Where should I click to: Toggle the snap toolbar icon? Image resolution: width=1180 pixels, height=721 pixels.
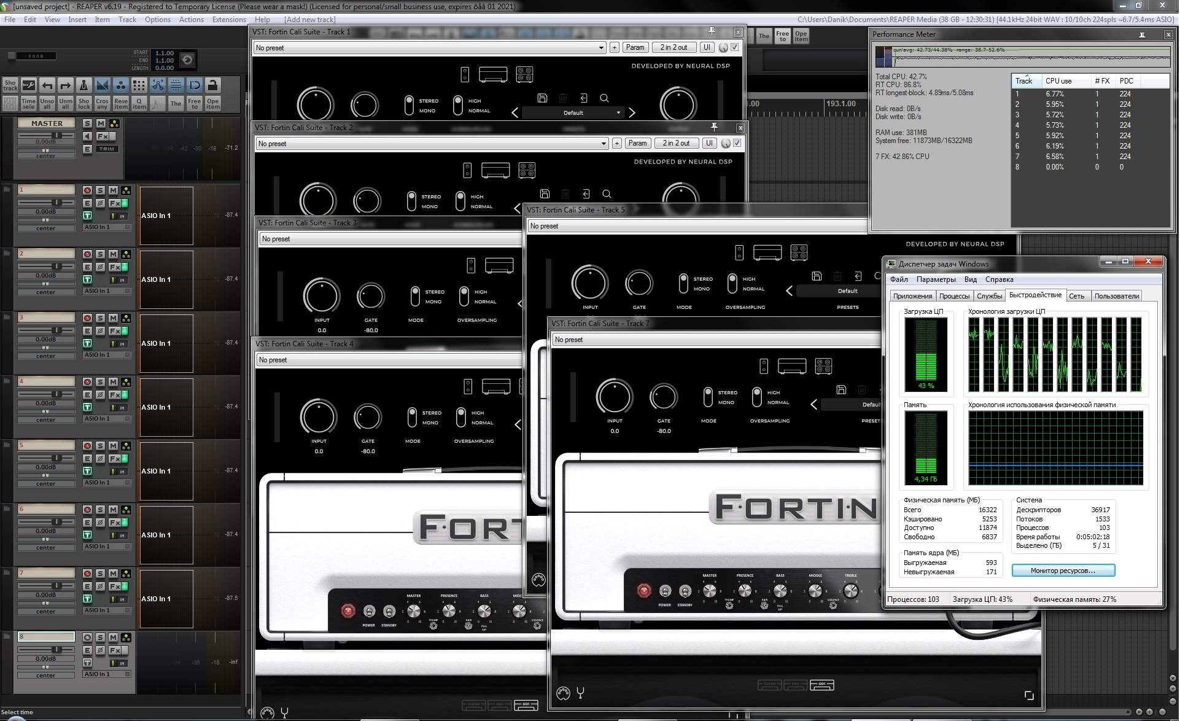click(195, 85)
